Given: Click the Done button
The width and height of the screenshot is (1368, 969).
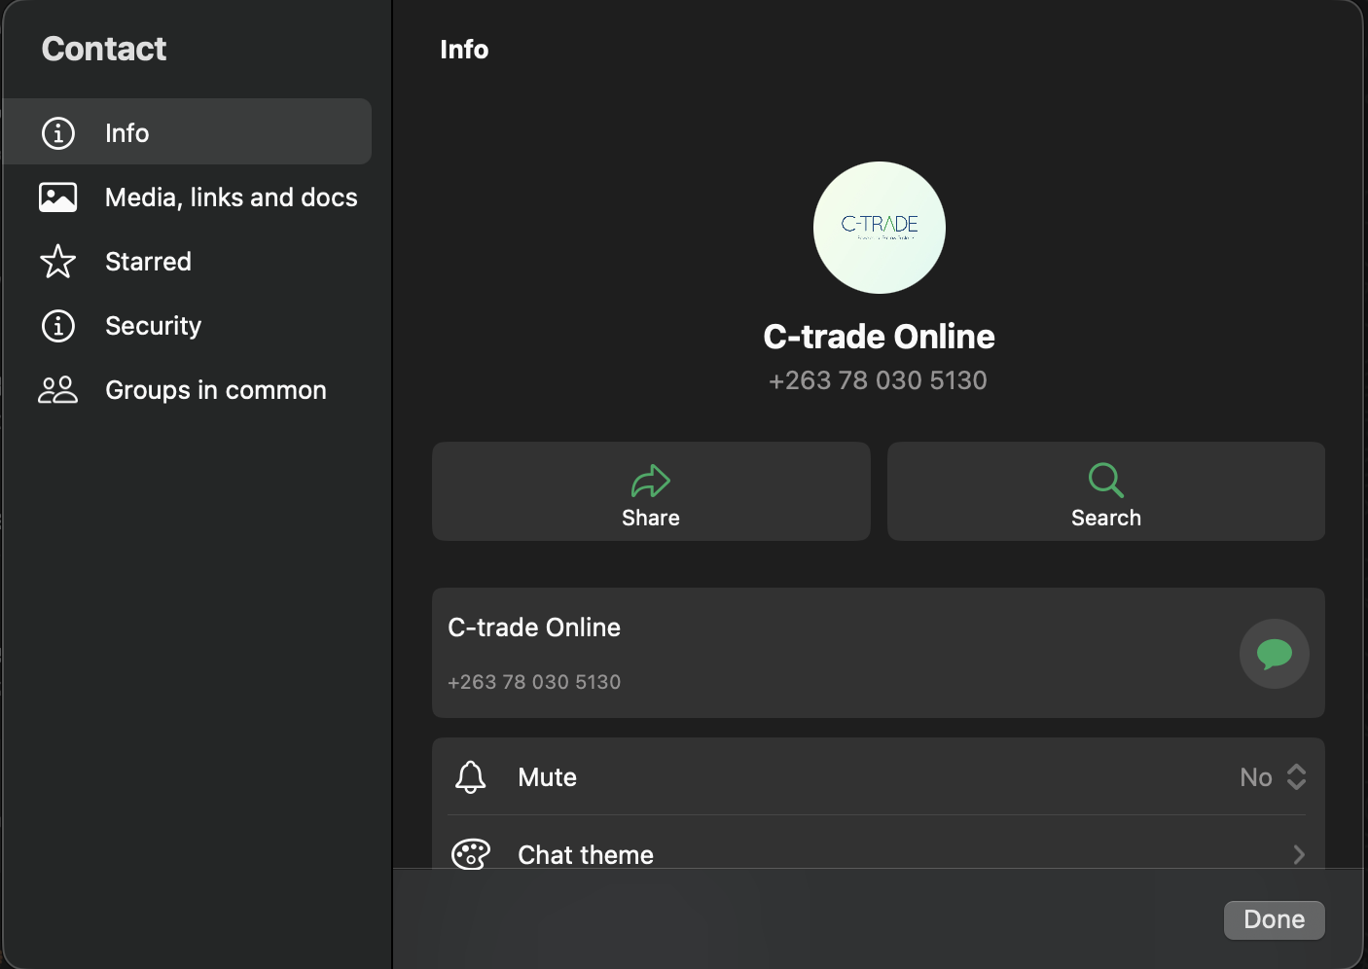Looking at the screenshot, I should coord(1274,919).
